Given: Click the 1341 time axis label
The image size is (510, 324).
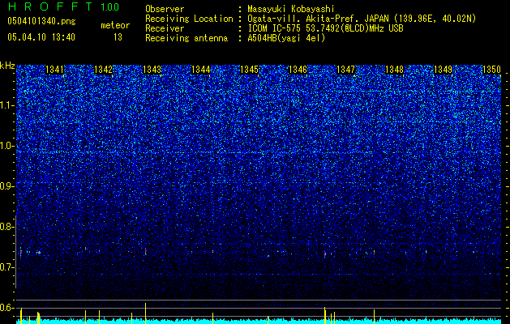Looking at the screenshot, I should 54,69.
